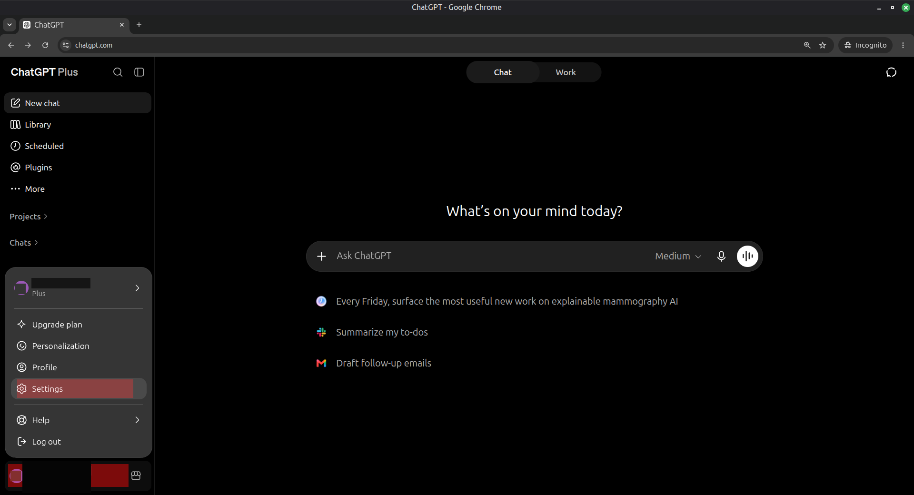
Task: Open the search chats magnifier icon
Action: pos(118,72)
